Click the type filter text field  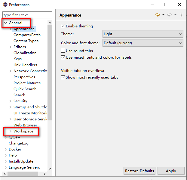tap(27, 15)
